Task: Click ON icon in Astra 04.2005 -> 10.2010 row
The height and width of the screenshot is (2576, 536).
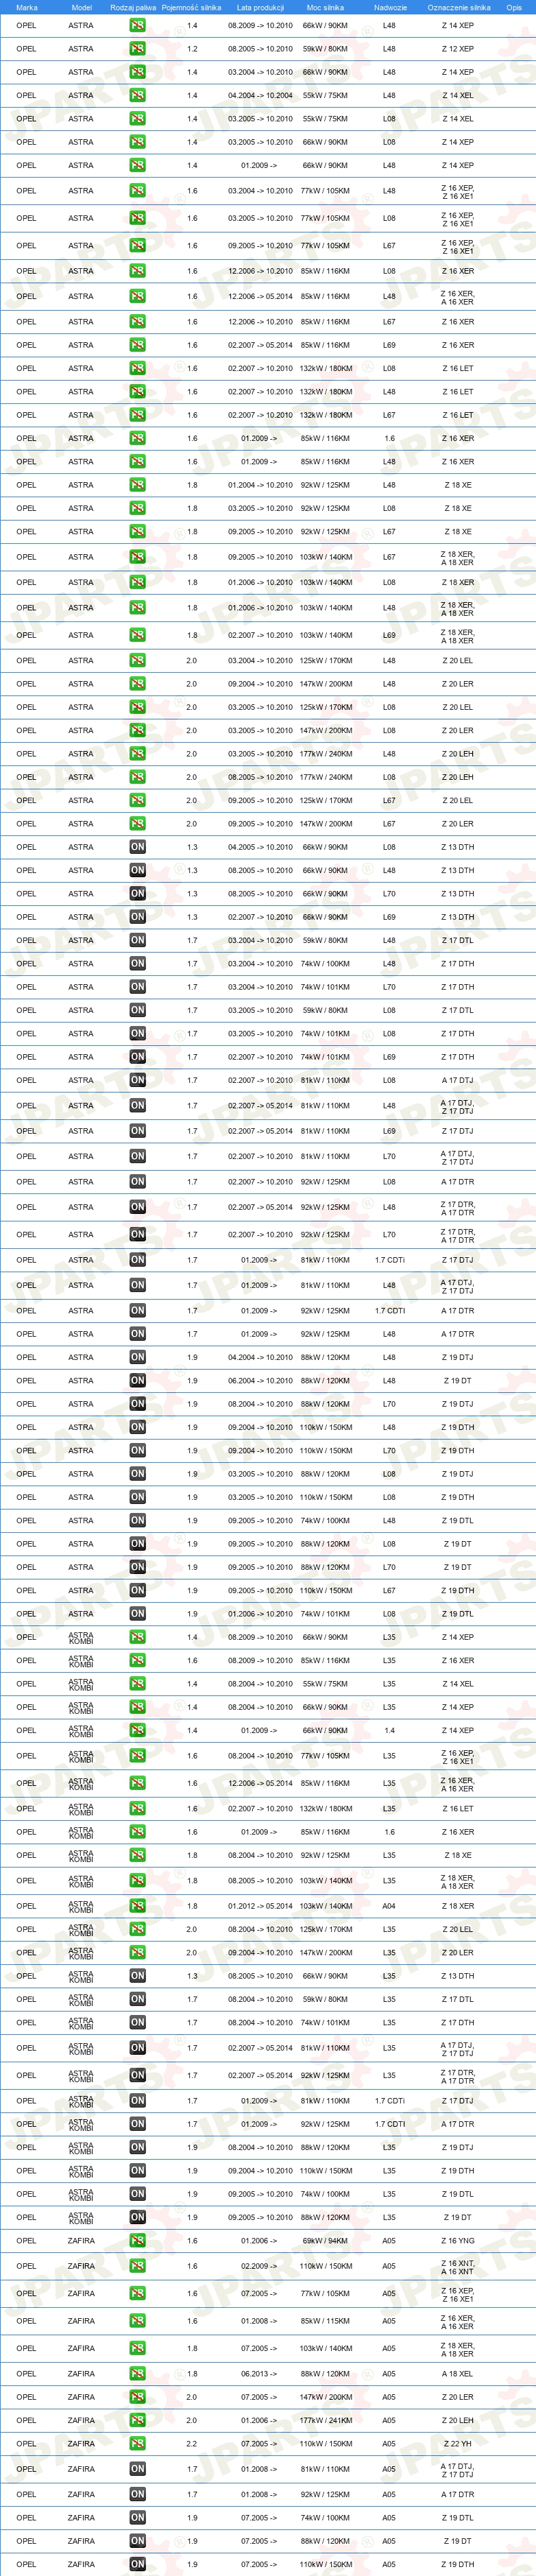Action: click(x=137, y=847)
